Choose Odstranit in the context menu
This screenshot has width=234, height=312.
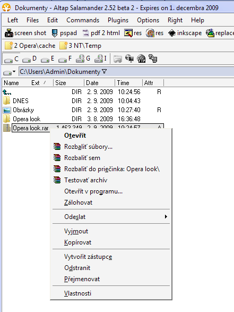coord(111,268)
